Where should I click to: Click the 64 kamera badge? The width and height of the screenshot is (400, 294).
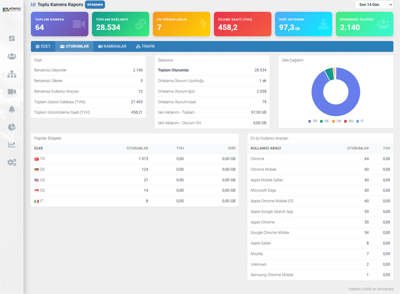pyautogui.click(x=95, y=4)
